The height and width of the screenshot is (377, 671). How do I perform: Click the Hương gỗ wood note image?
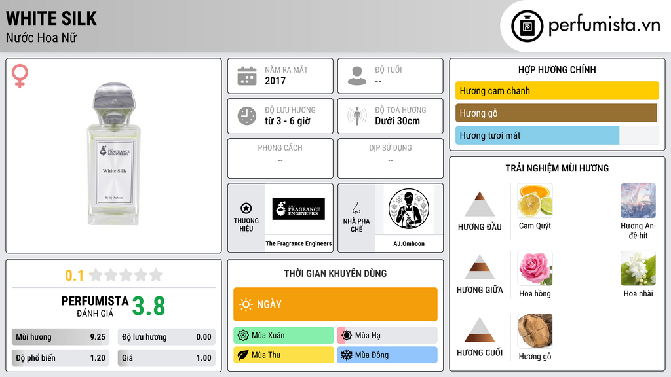(x=535, y=331)
